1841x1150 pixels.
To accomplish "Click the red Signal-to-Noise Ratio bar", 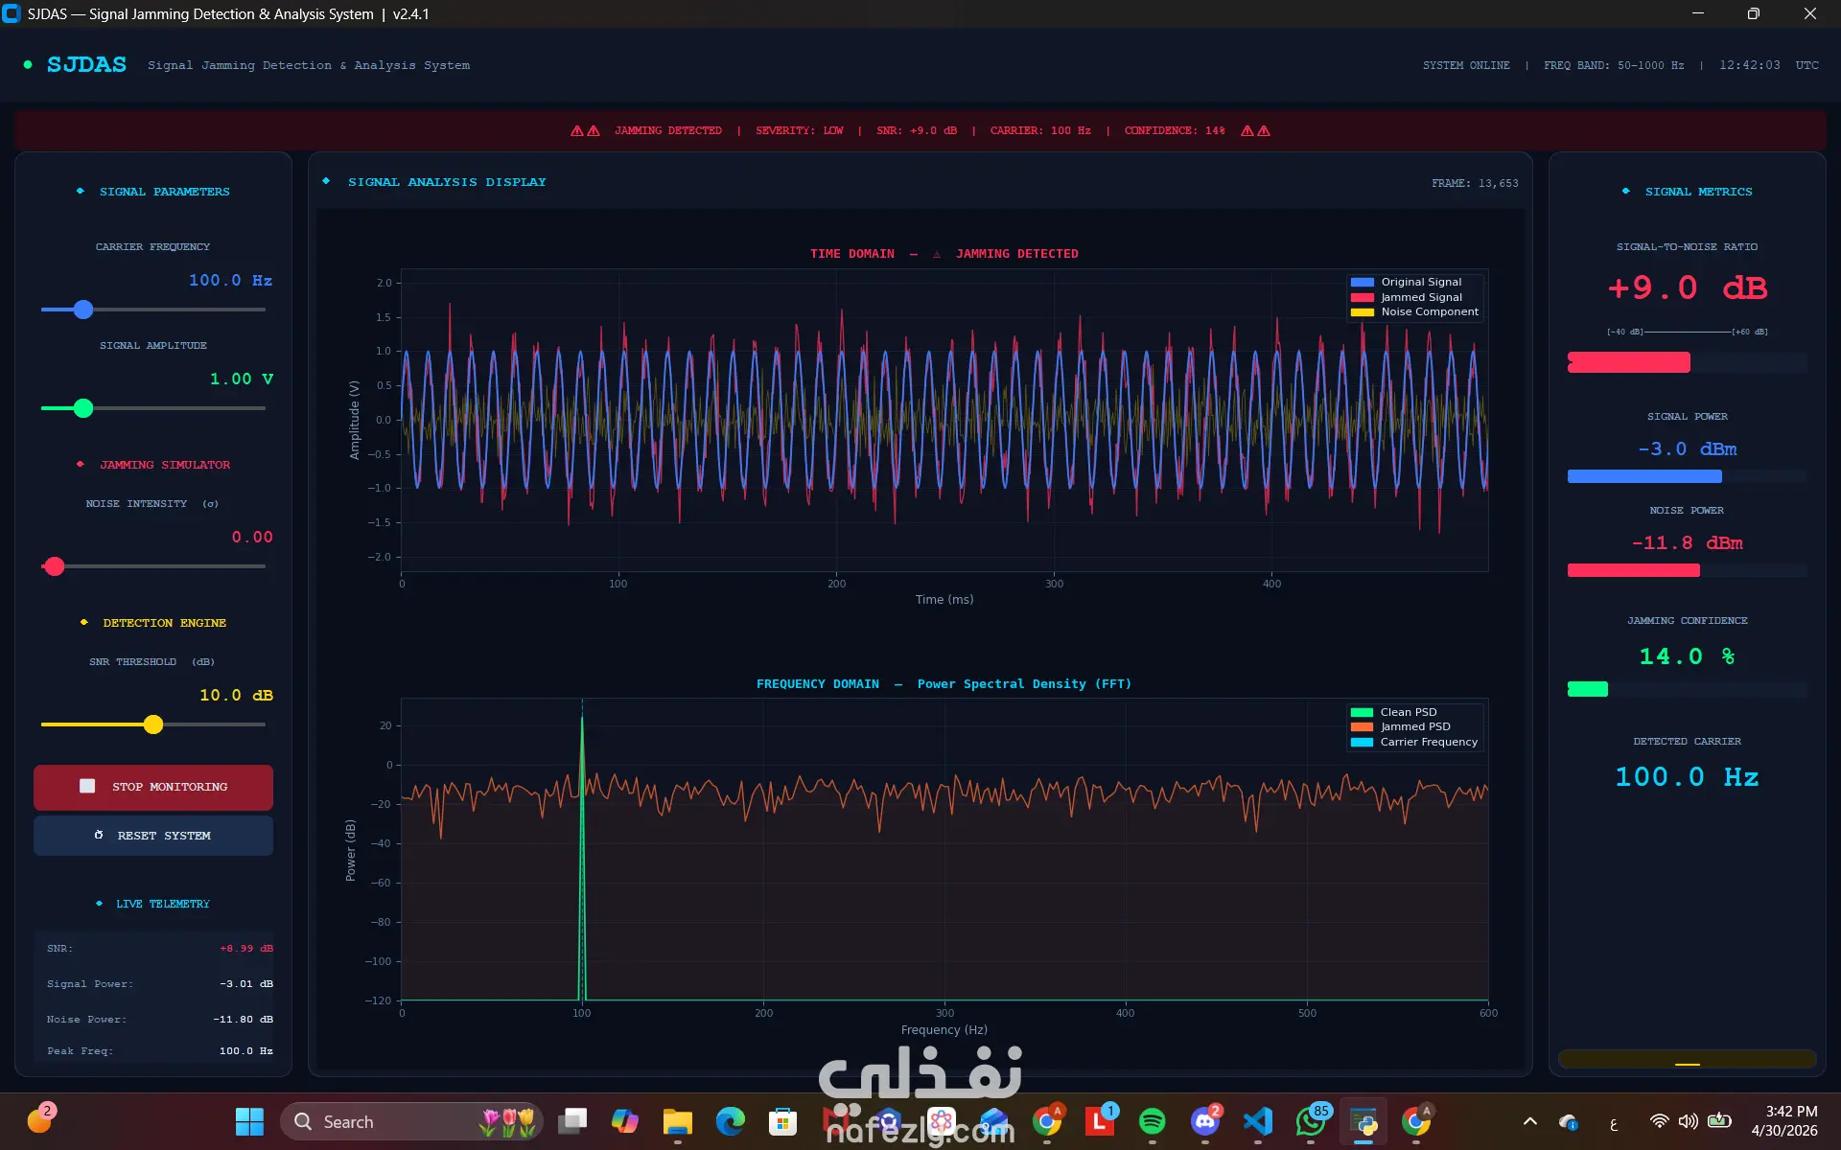I will [x=1629, y=362].
